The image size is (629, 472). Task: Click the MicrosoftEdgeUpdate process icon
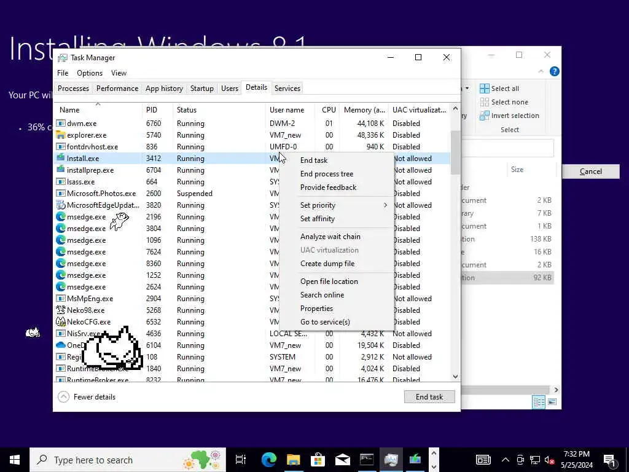(61, 205)
